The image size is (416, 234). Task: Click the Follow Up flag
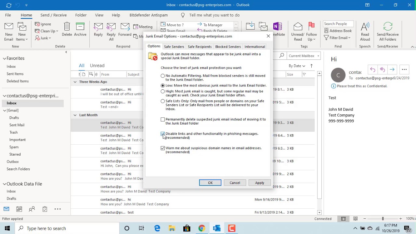coord(311,32)
